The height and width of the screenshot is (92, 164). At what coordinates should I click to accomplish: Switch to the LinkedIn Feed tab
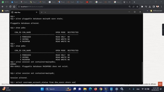coord(15,2)
